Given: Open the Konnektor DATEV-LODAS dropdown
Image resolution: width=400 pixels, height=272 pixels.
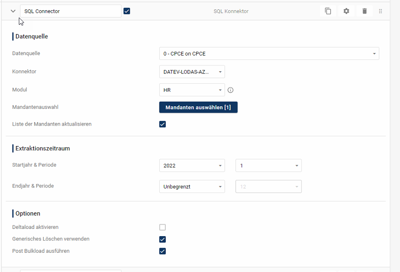Looking at the screenshot, I should point(192,72).
